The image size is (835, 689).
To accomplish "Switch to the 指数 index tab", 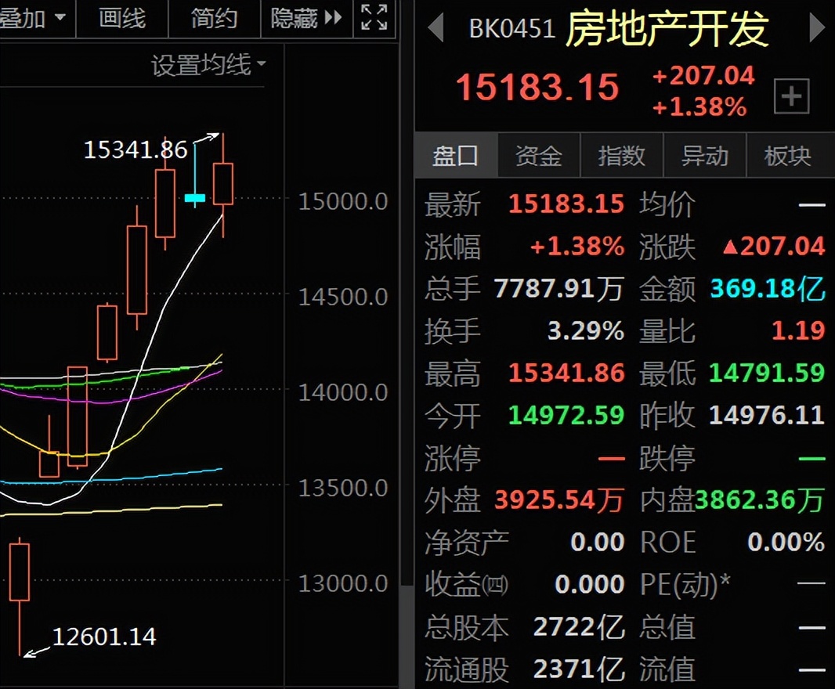I will (622, 155).
